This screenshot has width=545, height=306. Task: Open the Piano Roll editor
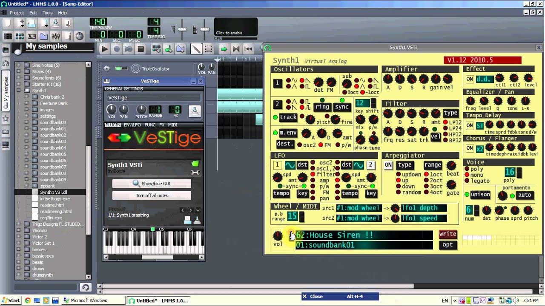[x=32, y=36]
